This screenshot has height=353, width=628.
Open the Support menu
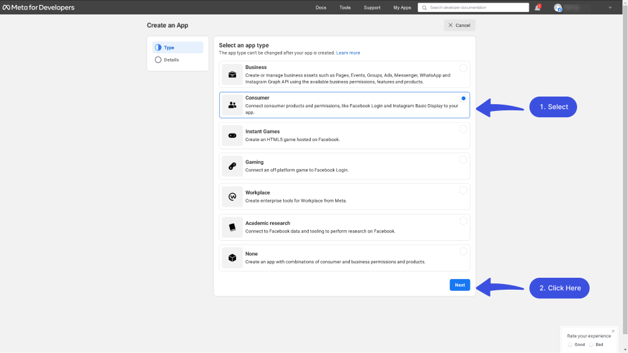coord(372,8)
